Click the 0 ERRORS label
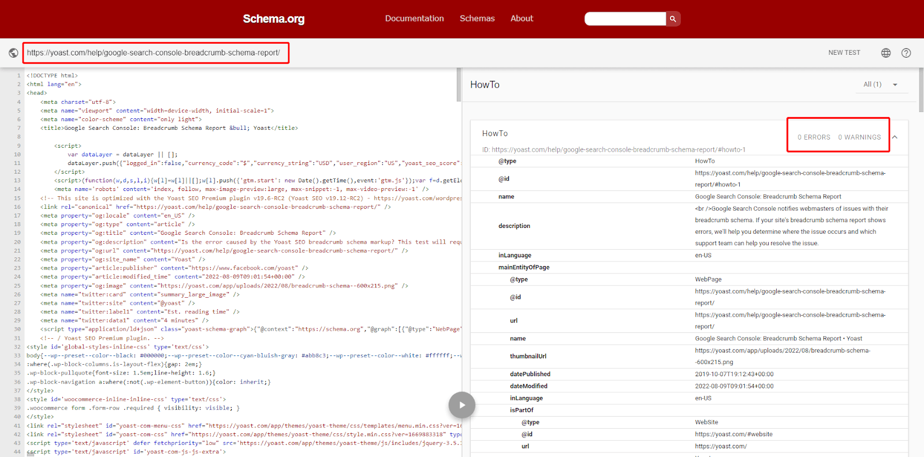Screen dimensions: 924x457 tap(814, 137)
